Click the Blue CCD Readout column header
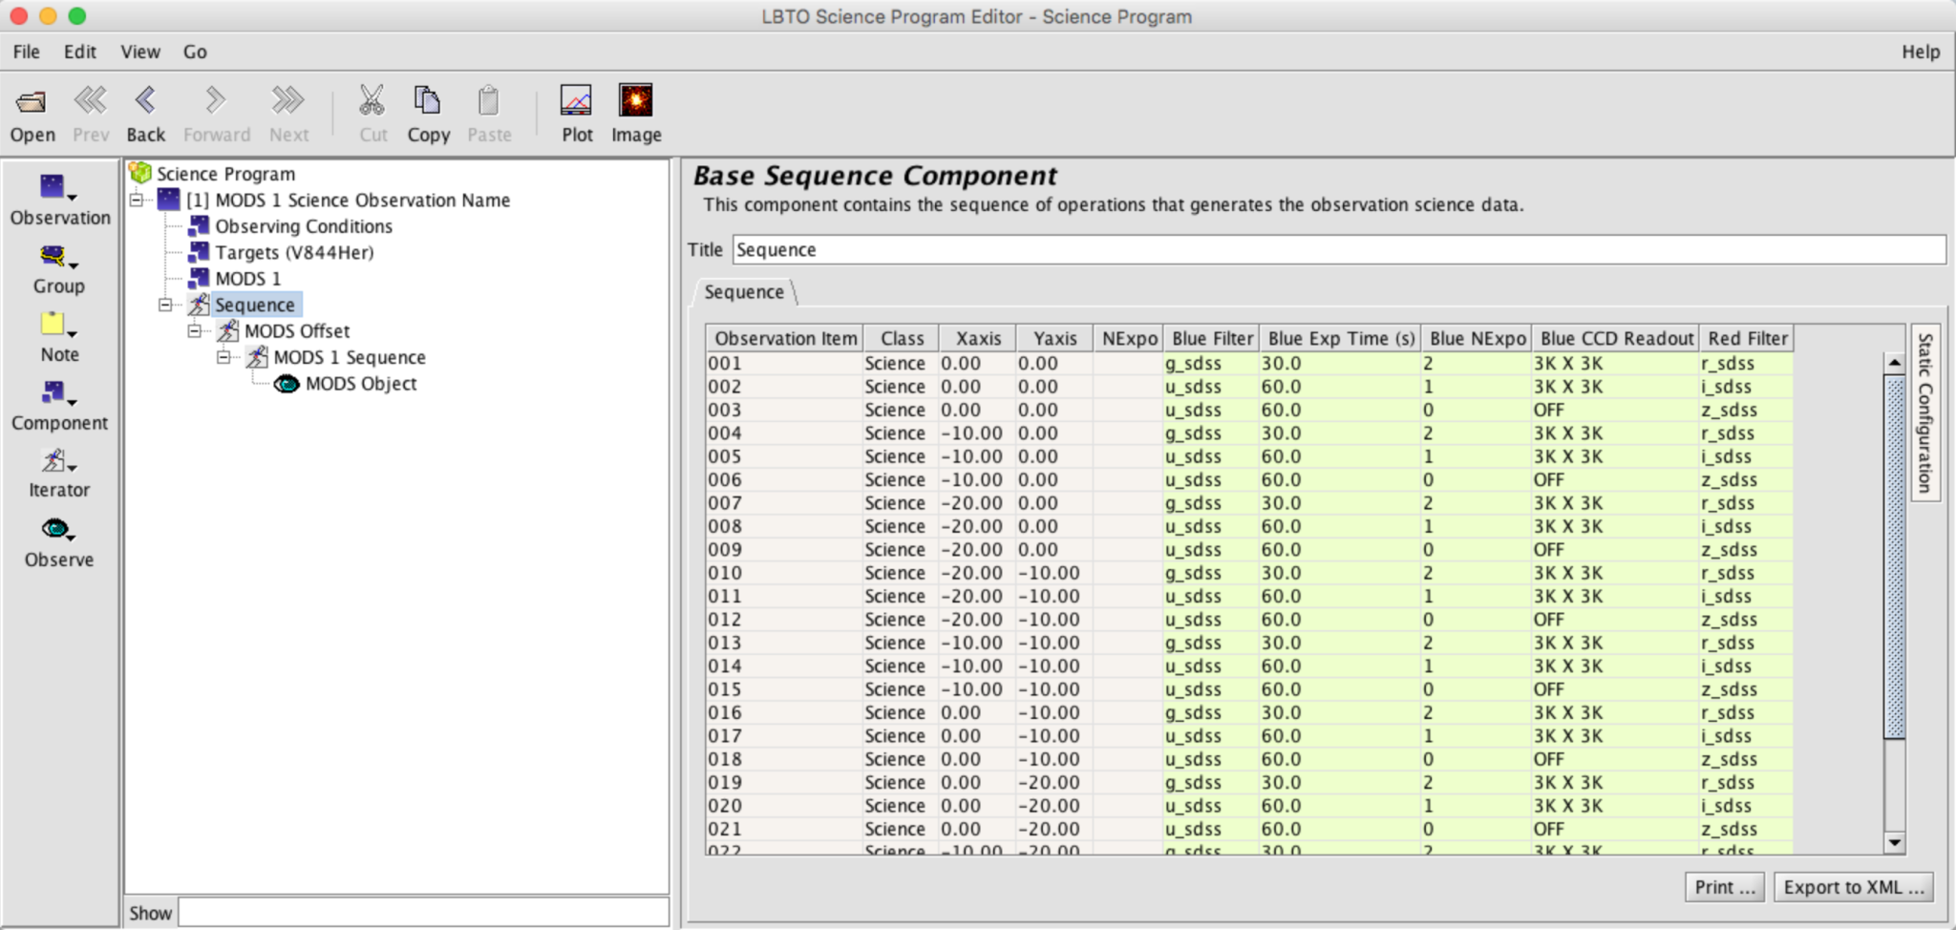This screenshot has height=930, width=1956. [x=1616, y=338]
